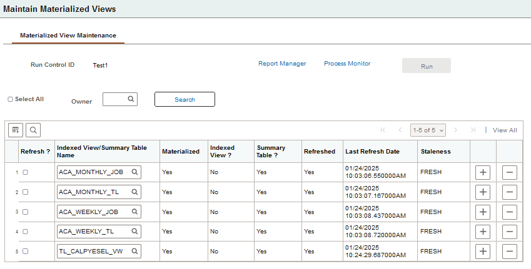This screenshot has width=531, height=269.
Task: Click the Refresh ? column header
Action: [35, 152]
